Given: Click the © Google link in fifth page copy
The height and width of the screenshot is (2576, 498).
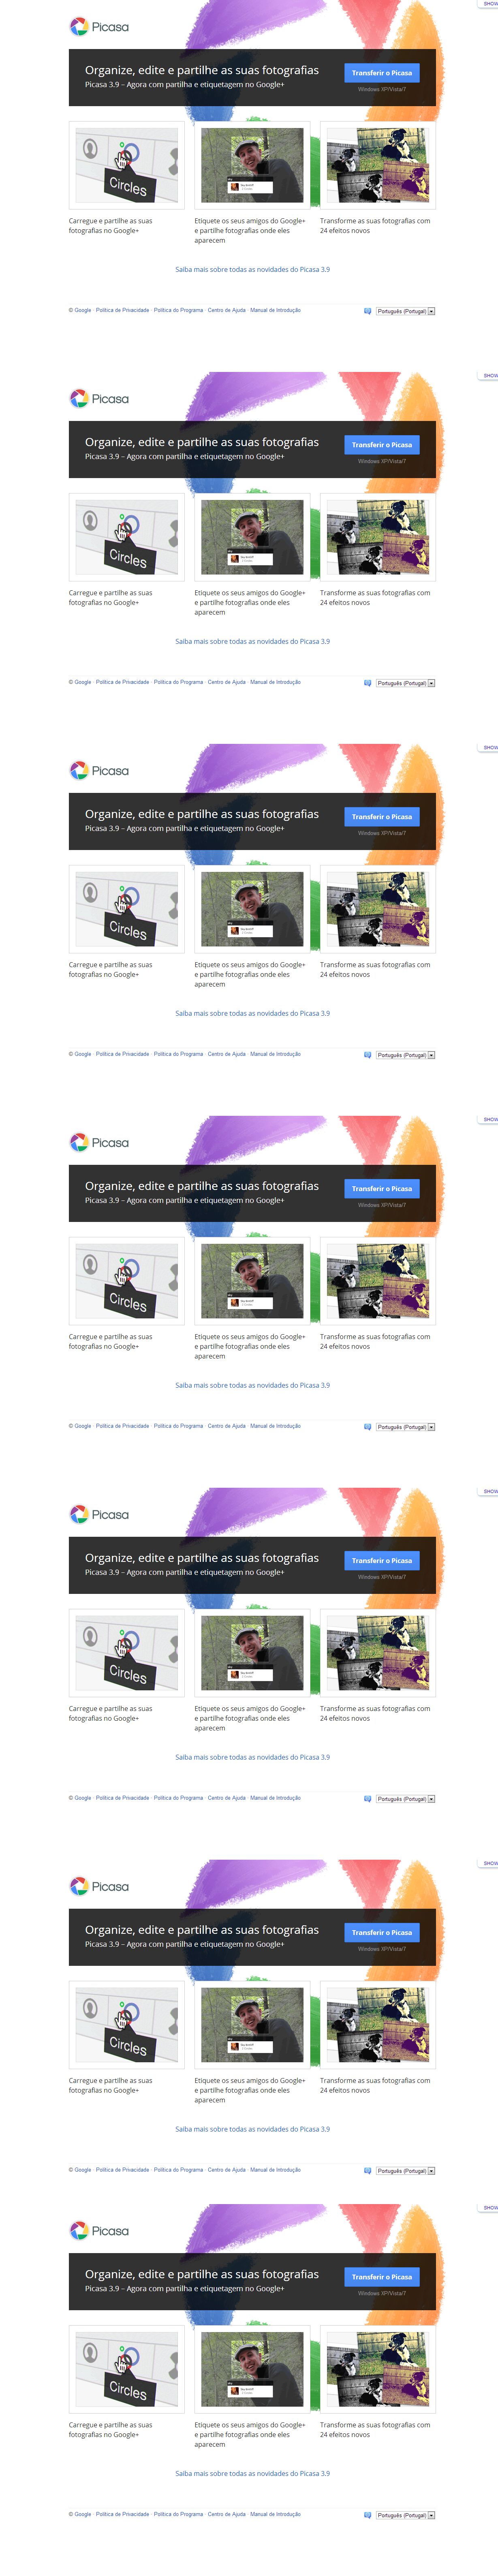Looking at the screenshot, I should (80, 1798).
